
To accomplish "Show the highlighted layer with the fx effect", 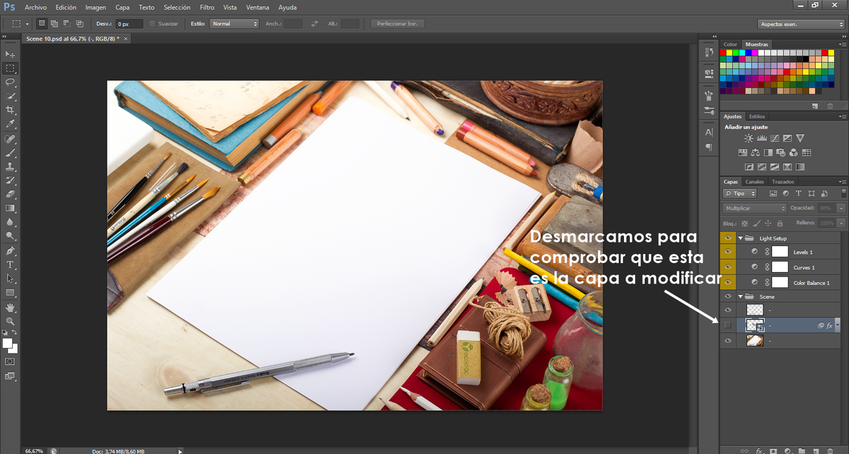I will [x=727, y=325].
